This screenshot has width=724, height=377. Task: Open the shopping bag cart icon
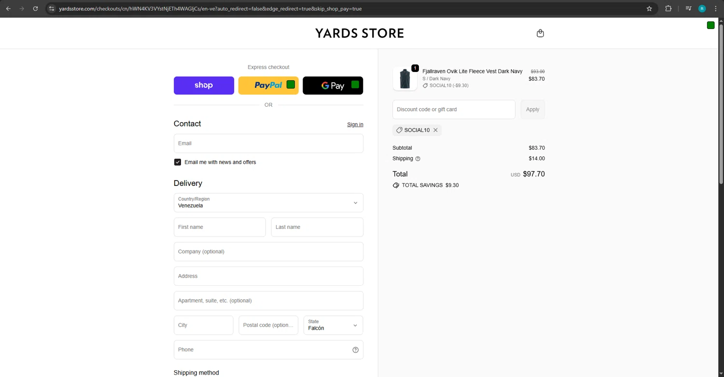click(540, 33)
